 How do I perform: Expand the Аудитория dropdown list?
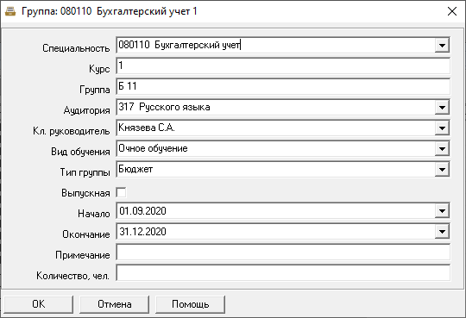442,108
